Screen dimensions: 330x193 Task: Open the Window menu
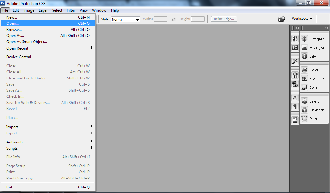(99, 10)
